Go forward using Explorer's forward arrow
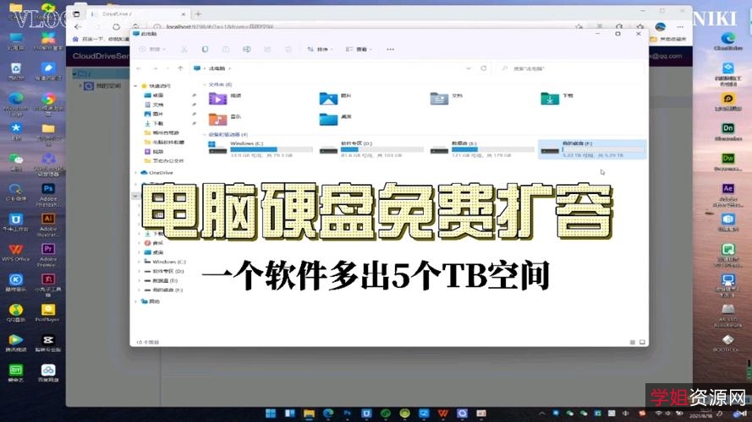Viewport: 752px width, 422px height. (x=155, y=68)
